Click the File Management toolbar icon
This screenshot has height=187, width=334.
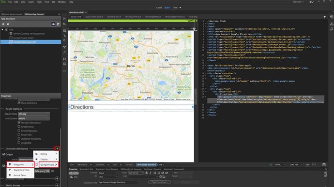coord(64,24)
